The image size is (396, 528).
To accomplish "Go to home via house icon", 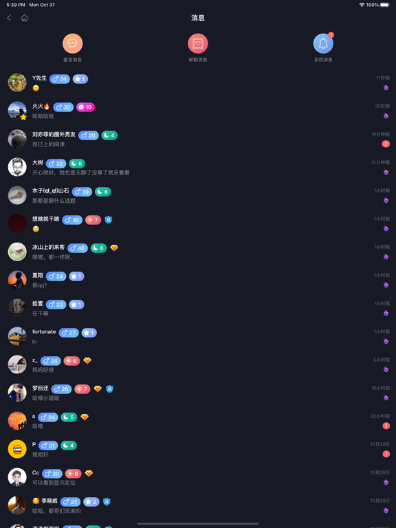I will (25, 18).
